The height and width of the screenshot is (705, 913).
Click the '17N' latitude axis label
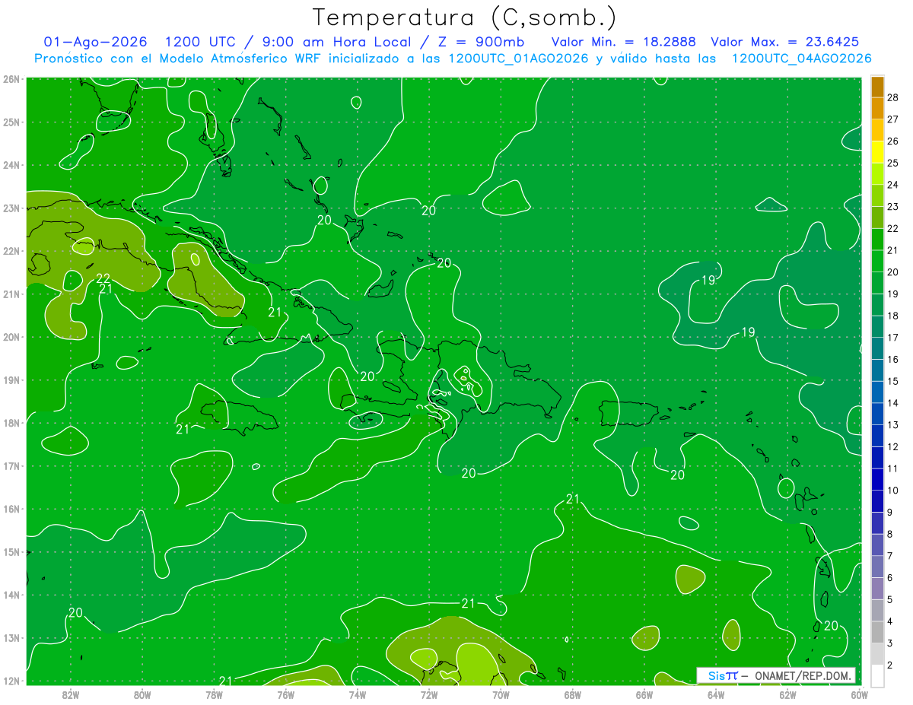click(11, 465)
